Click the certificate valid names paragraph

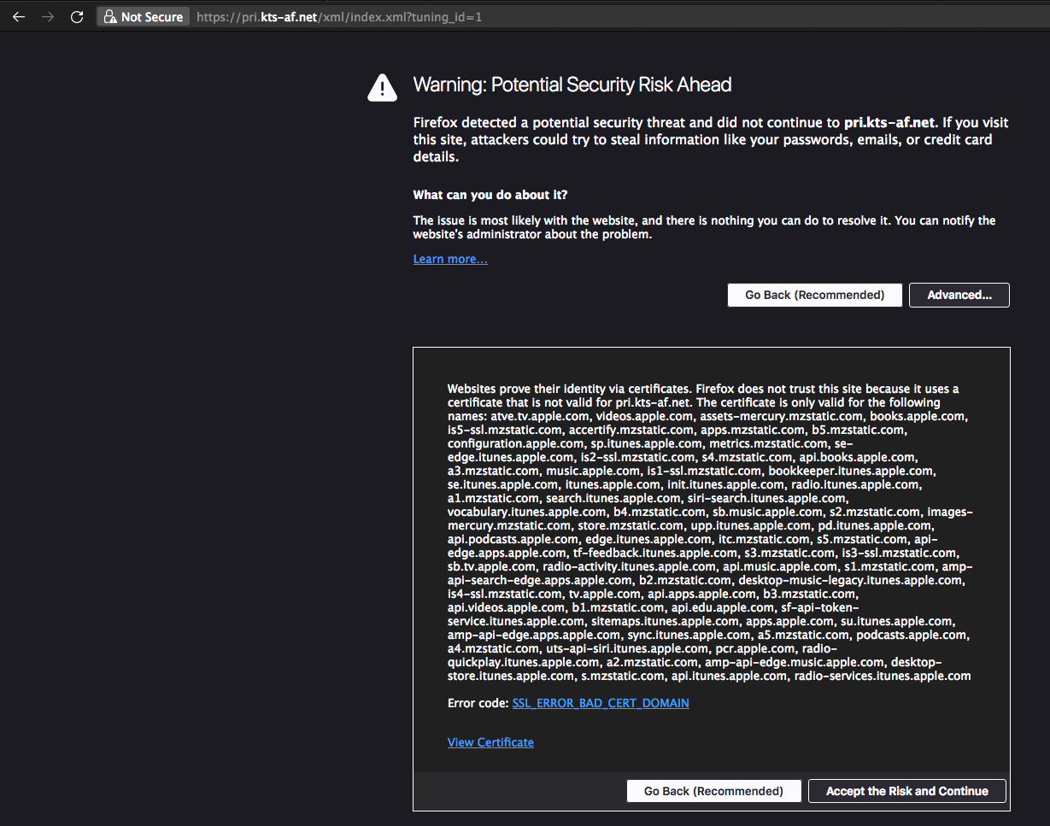pos(709,532)
